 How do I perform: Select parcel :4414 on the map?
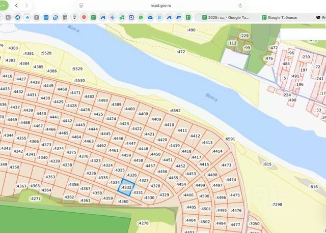(x=218, y=151)
